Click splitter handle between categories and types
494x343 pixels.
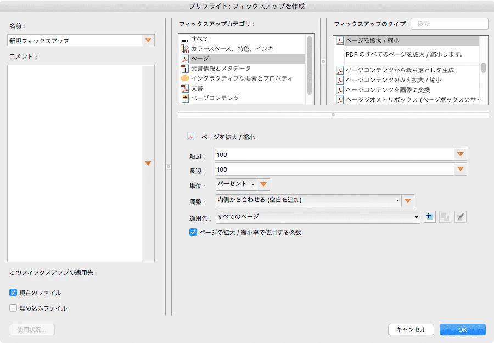click(323, 61)
